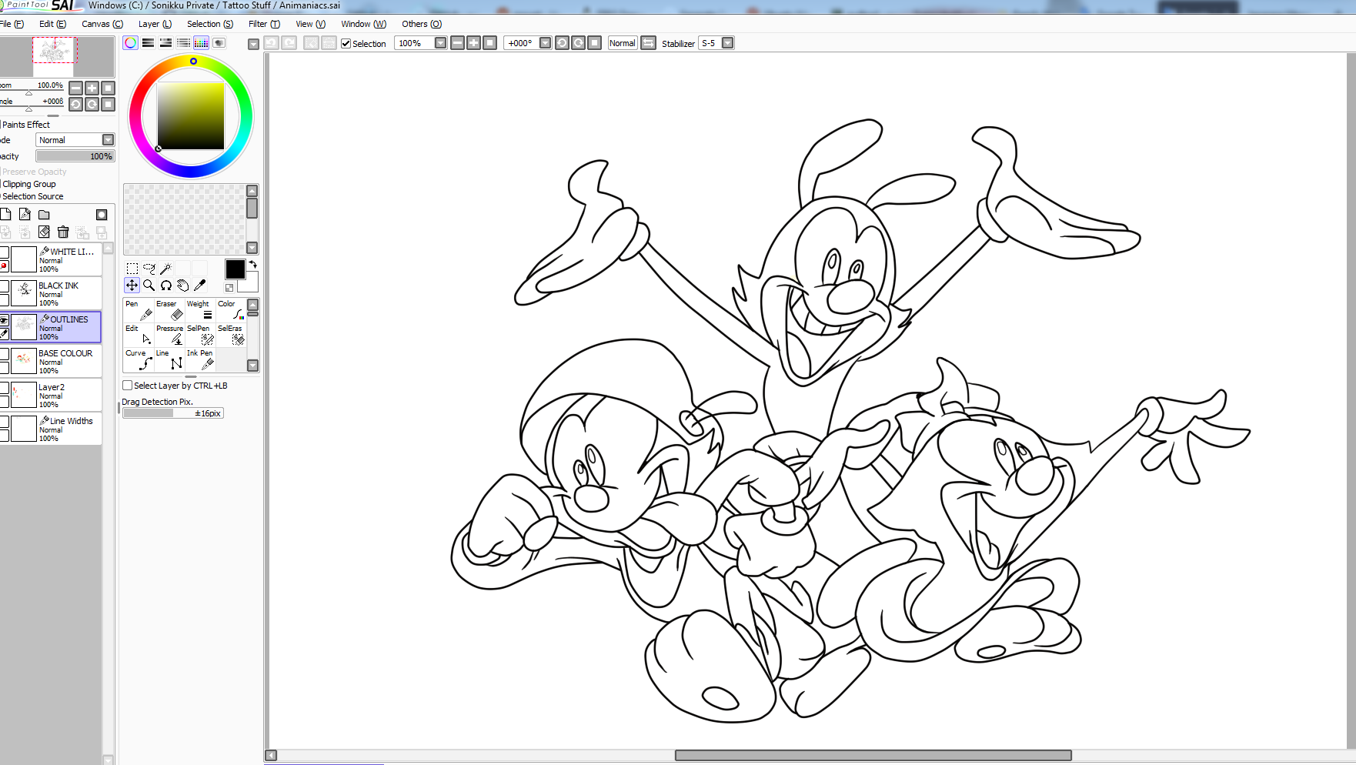Choose the Line tool
This screenshot has height=765, width=1356.
tap(169, 359)
